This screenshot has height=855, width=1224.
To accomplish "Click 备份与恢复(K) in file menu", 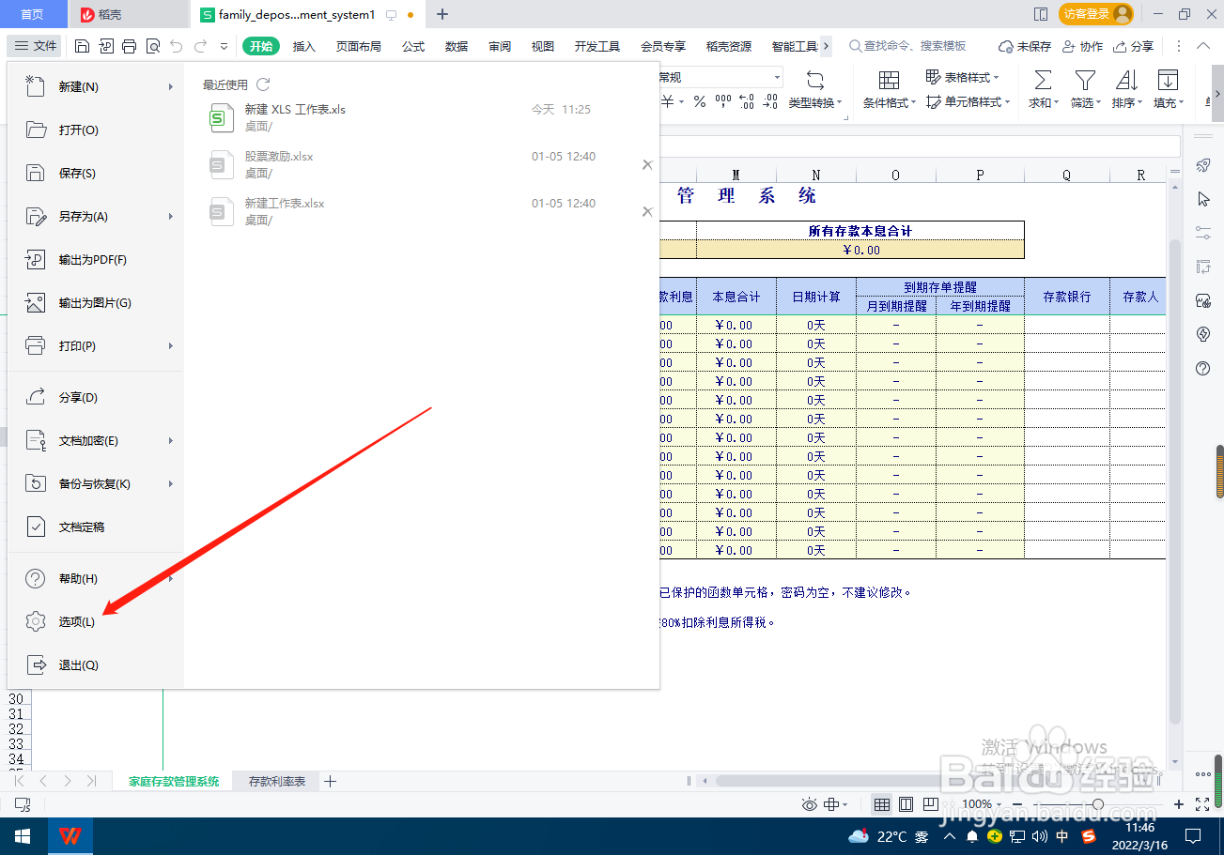I will (x=96, y=483).
